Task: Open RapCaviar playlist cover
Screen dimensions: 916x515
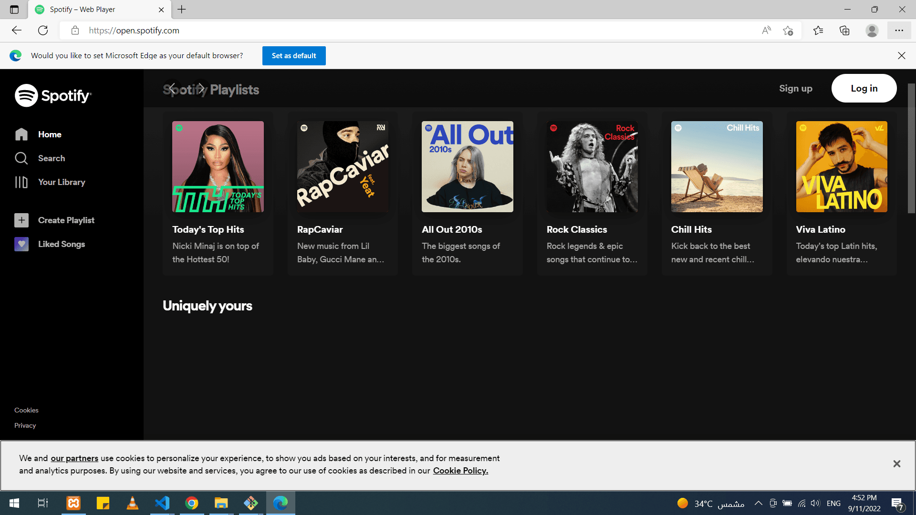Action: (x=343, y=166)
